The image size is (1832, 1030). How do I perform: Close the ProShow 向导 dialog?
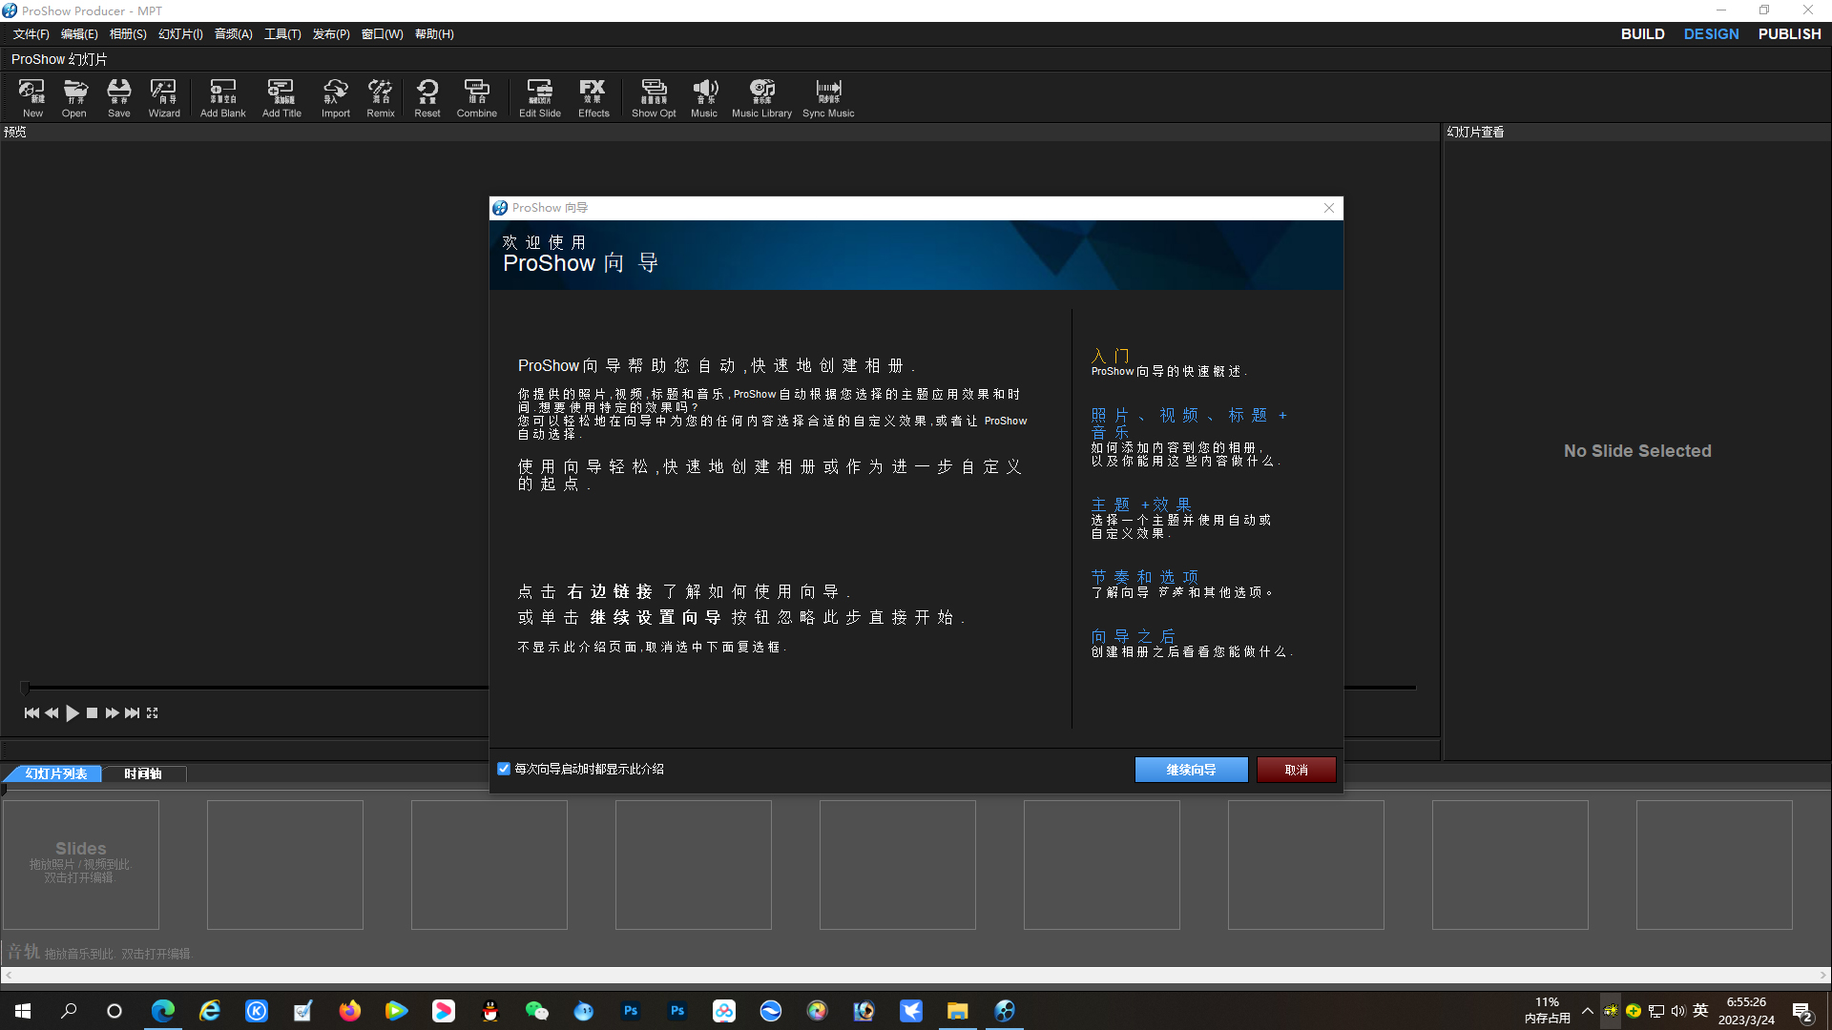[1329, 208]
